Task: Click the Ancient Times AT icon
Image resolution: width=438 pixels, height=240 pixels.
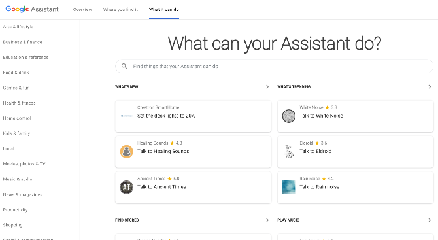Action: [x=127, y=187]
